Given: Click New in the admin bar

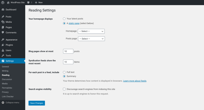Looking at the screenshot, I should tap(40, 2).
